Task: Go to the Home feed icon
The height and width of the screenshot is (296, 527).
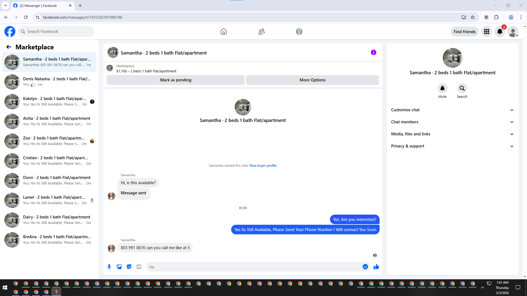Action: pos(224,32)
